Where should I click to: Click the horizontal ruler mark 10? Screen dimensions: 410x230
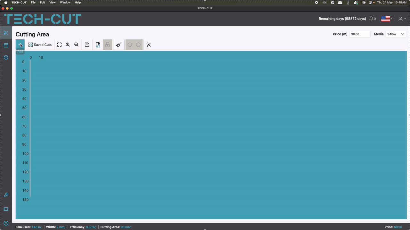(x=41, y=58)
